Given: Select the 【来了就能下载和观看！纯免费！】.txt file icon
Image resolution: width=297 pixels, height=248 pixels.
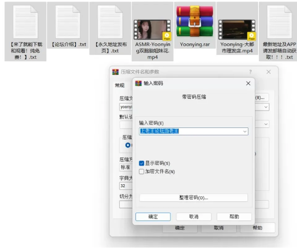Looking at the screenshot, I should coord(25,22).
